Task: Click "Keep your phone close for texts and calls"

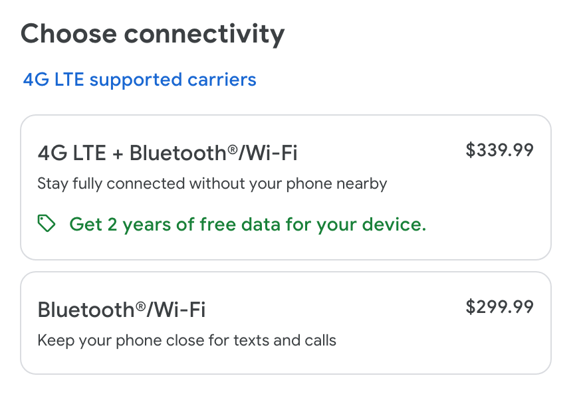Action: point(187,341)
